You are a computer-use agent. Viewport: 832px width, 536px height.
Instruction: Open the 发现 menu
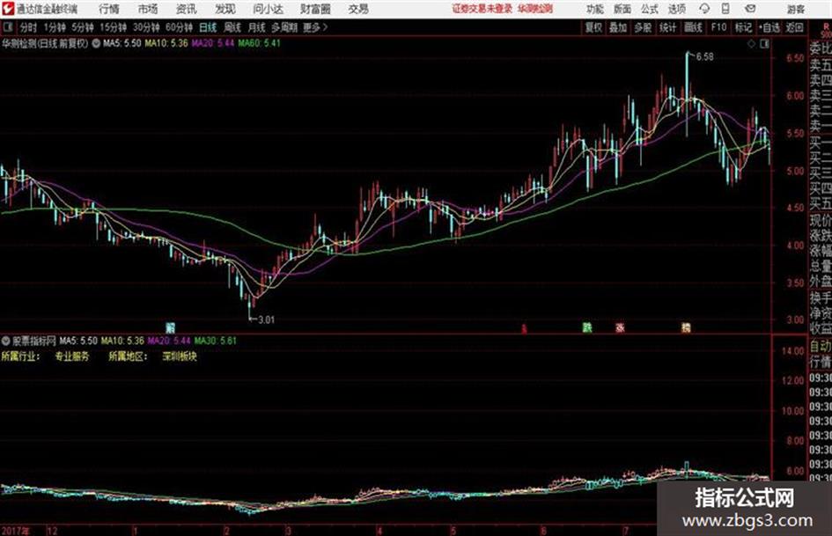pos(225,9)
